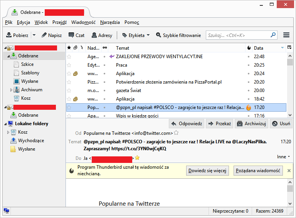Click the Pobierz download messages icon
Screen dimensions: 296x218
[9, 35]
